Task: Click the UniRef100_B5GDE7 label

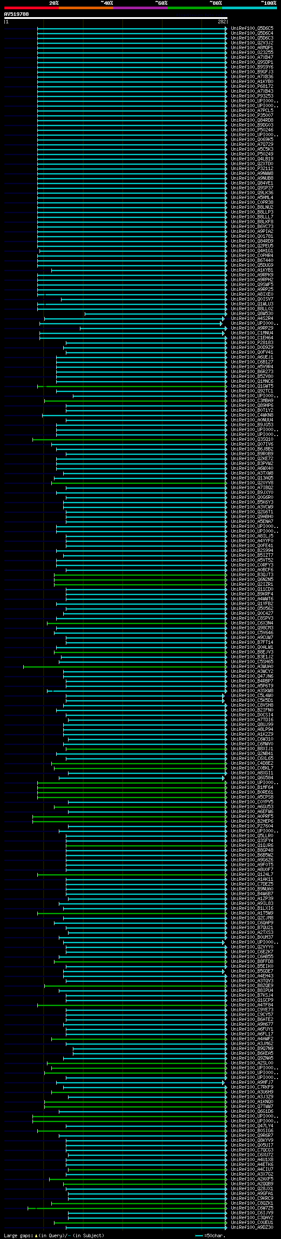Action: 252,971
